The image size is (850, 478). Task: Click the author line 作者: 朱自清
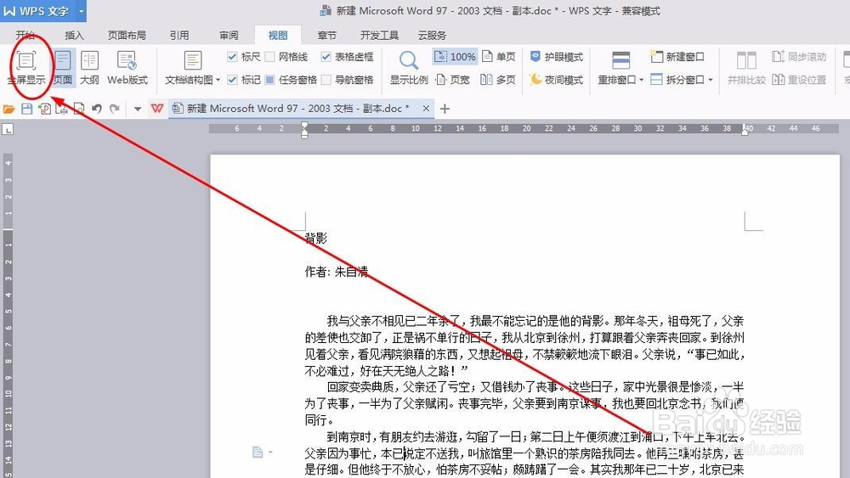click(336, 272)
